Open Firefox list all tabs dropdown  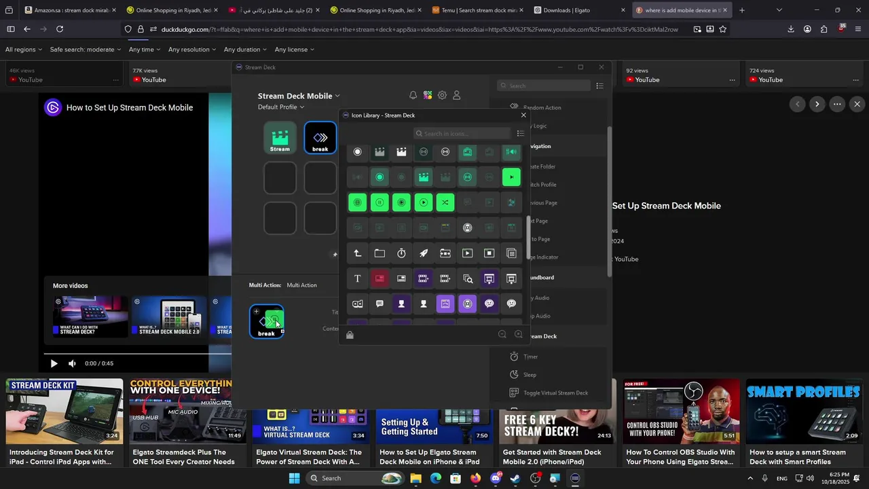[x=779, y=10]
